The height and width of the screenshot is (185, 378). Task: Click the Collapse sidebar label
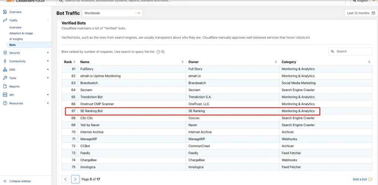pos(20,181)
